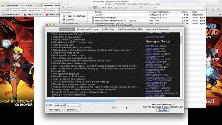Viewport: 222px width, 125px height.
Task: Click the Finder share button
Action: [x=125, y=8]
